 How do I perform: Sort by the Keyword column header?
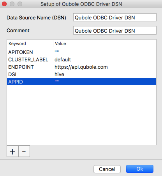click(30, 44)
